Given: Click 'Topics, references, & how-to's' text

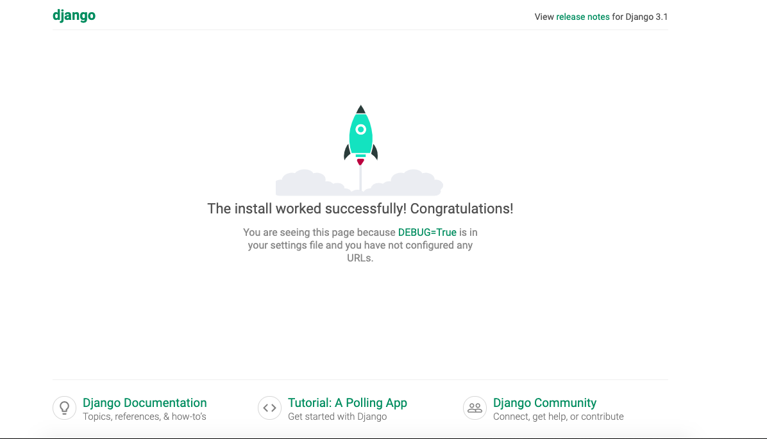Looking at the screenshot, I should tap(144, 417).
